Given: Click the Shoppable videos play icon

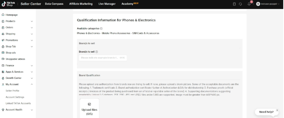Looking at the screenshot, I should tap(3, 59).
